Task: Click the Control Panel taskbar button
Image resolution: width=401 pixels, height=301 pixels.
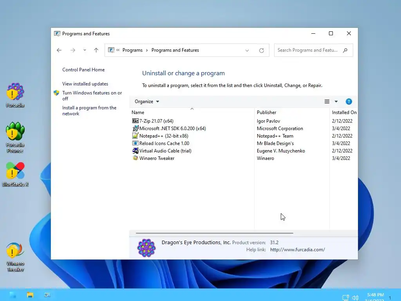Action: click(47, 295)
